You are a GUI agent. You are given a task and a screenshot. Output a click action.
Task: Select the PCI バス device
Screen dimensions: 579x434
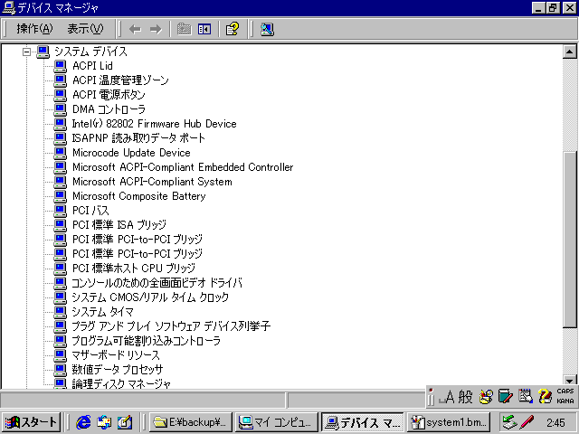click(90, 211)
